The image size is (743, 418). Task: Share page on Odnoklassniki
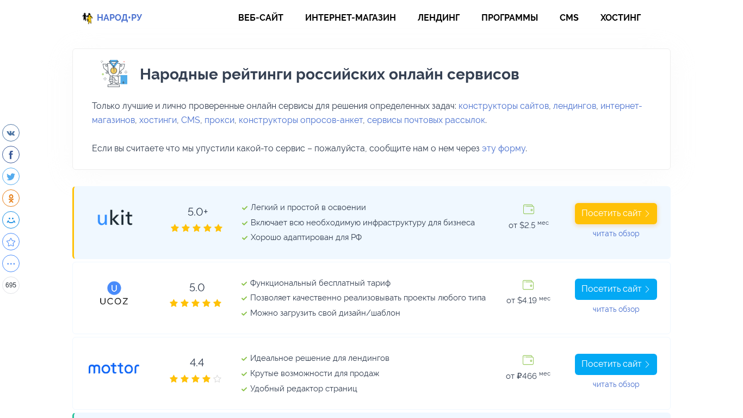pyautogui.click(x=11, y=198)
